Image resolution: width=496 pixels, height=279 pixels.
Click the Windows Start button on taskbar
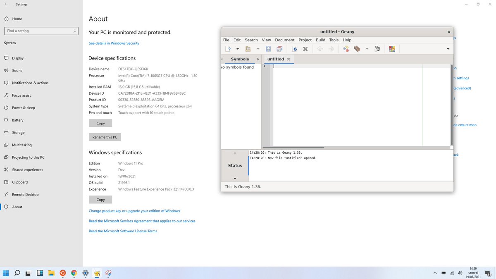(x=6, y=273)
